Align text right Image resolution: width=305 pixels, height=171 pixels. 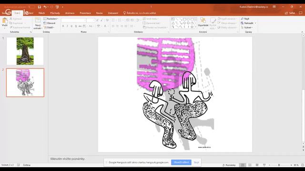tap(122, 26)
